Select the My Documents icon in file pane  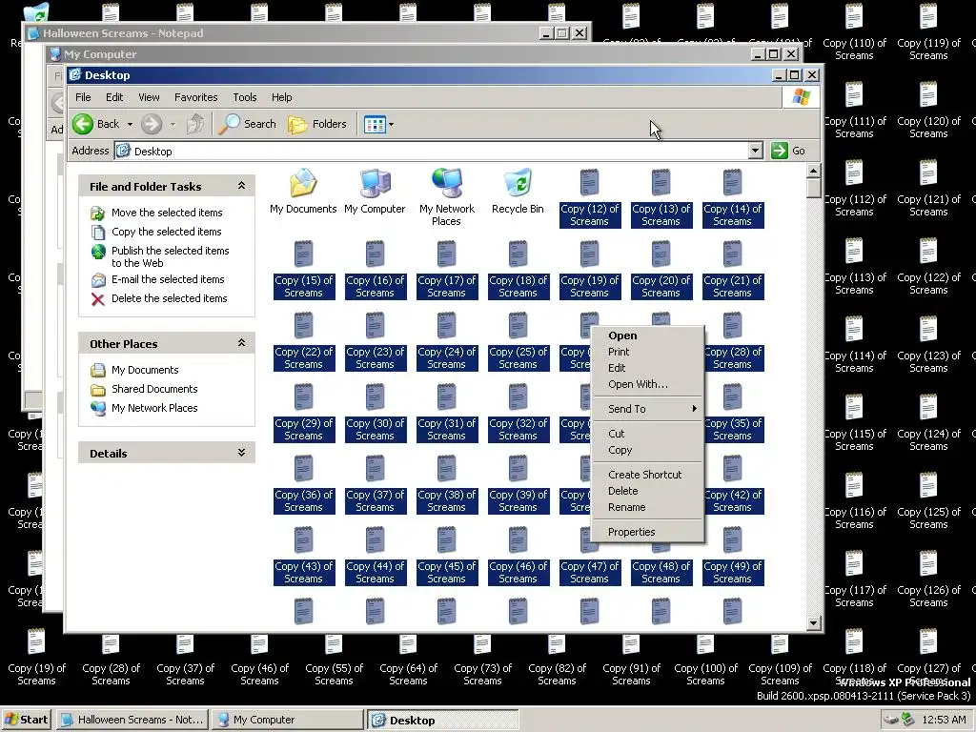pyautogui.click(x=303, y=183)
